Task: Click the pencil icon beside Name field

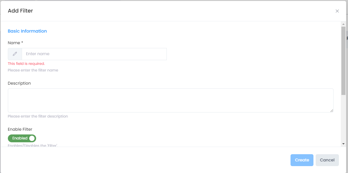Action: tap(15, 54)
